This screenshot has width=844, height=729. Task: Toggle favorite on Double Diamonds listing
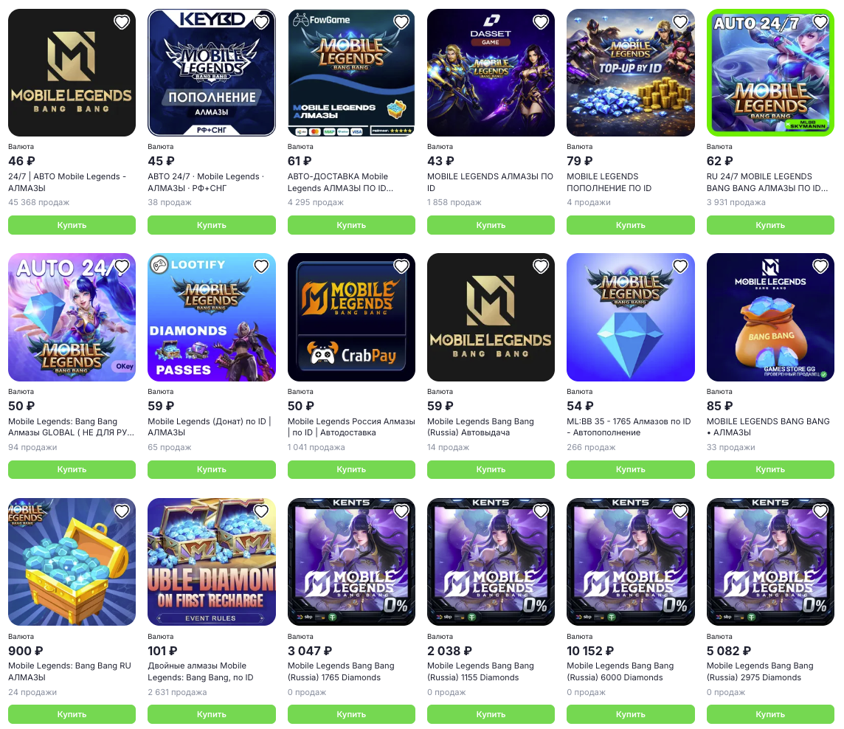pyautogui.click(x=261, y=511)
